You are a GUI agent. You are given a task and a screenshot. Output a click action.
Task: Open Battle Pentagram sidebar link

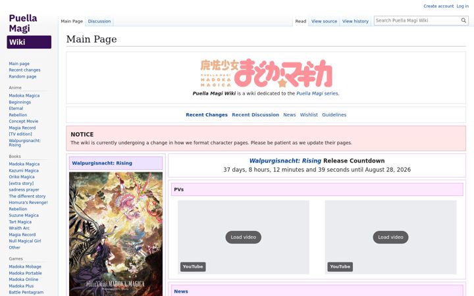pyautogui.click(x=26, y=292)
